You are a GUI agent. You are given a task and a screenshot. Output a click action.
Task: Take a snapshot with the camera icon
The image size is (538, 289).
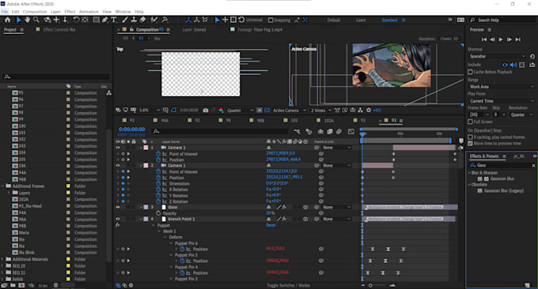point(206,111)
